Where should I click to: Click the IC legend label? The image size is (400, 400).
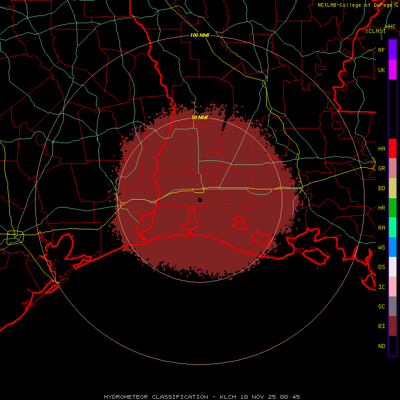click(382, 287)
